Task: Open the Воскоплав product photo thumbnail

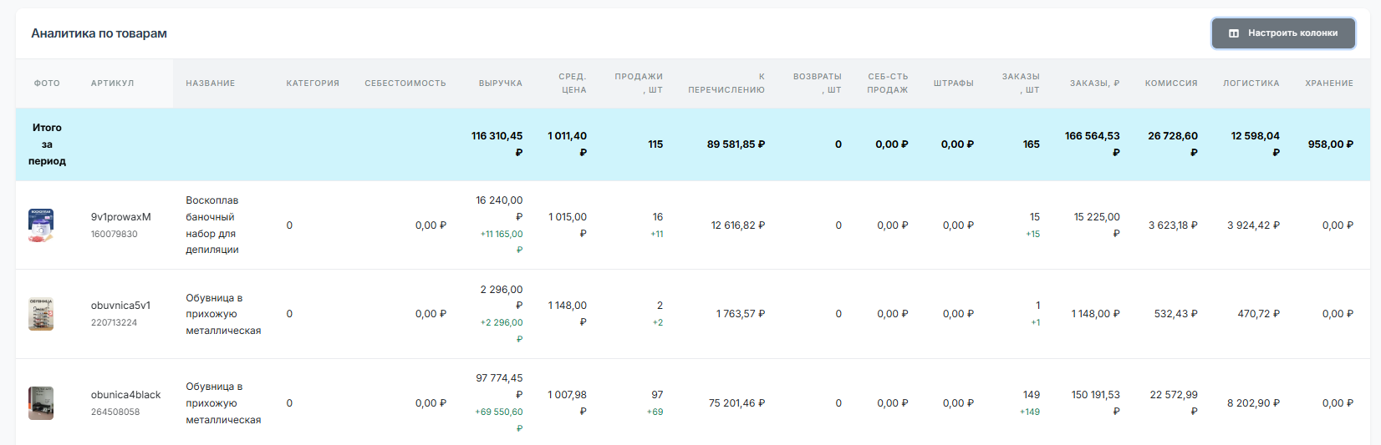Action: coord(41,225)
